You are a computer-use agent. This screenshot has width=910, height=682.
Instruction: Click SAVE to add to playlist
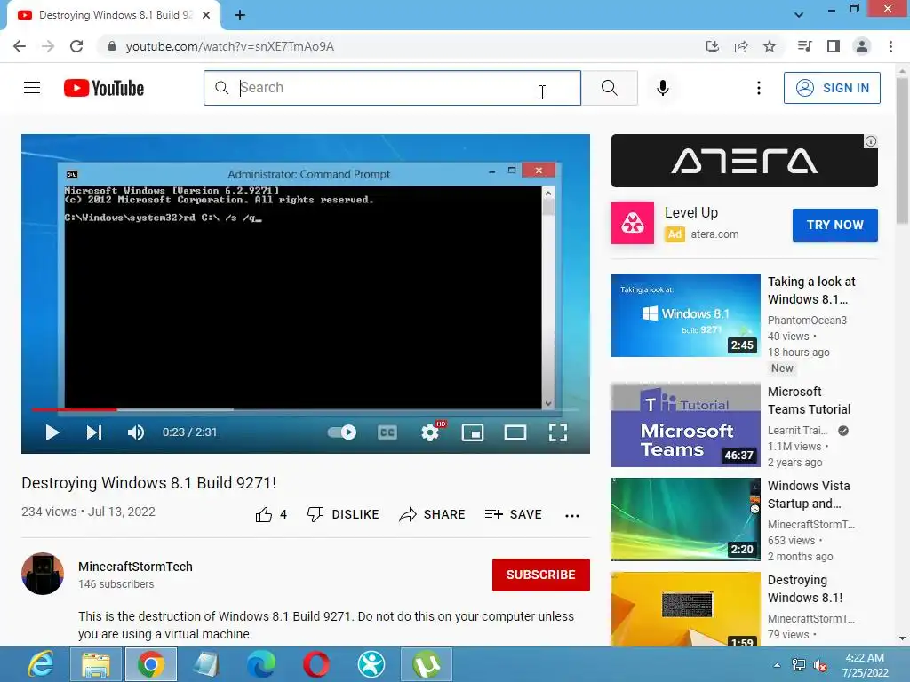(x=513, y=514)
